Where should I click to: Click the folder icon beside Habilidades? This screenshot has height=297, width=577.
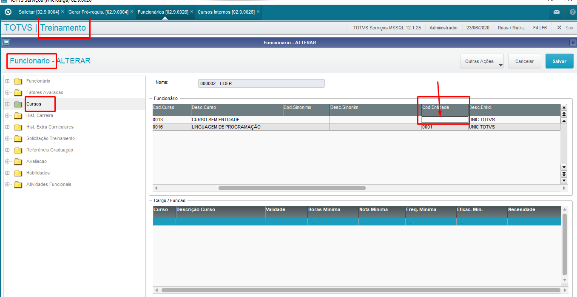point(17,173)
